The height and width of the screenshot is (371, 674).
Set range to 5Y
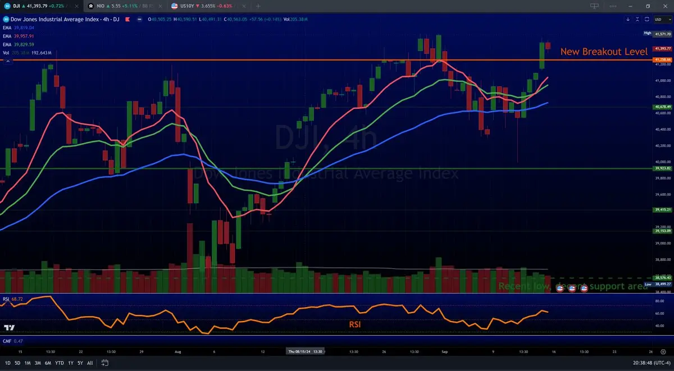[80, 363]
